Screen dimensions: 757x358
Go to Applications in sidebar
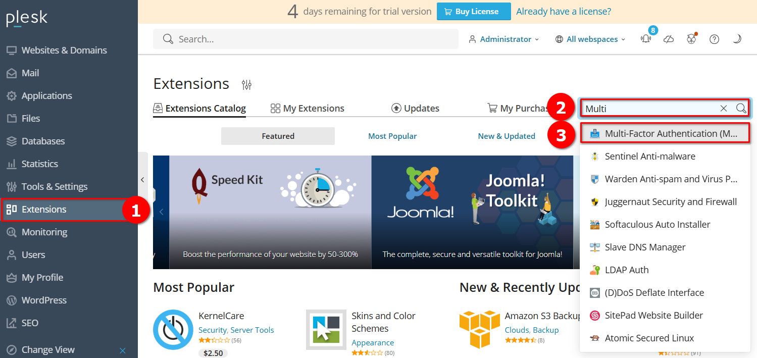46,95
